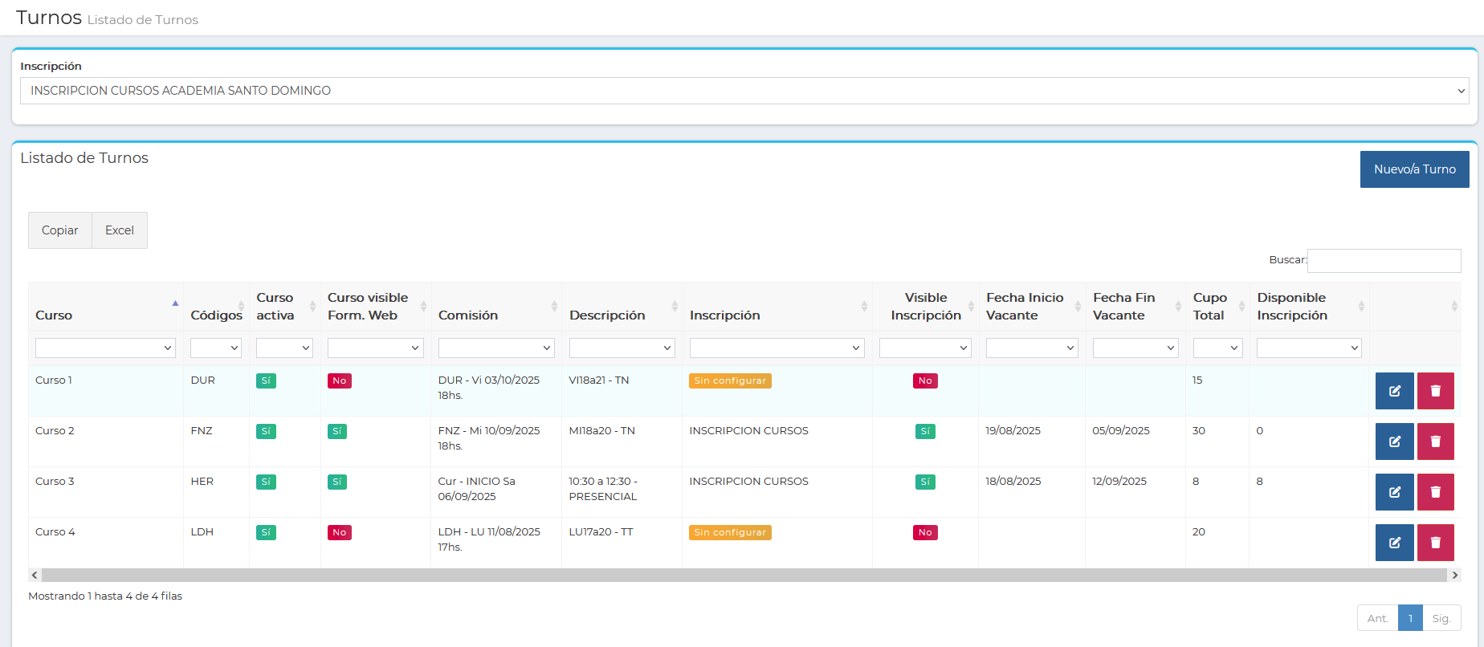Delete the Curso 1 row
This screenshot has height=647, width=1484.
click(1436, 391)
